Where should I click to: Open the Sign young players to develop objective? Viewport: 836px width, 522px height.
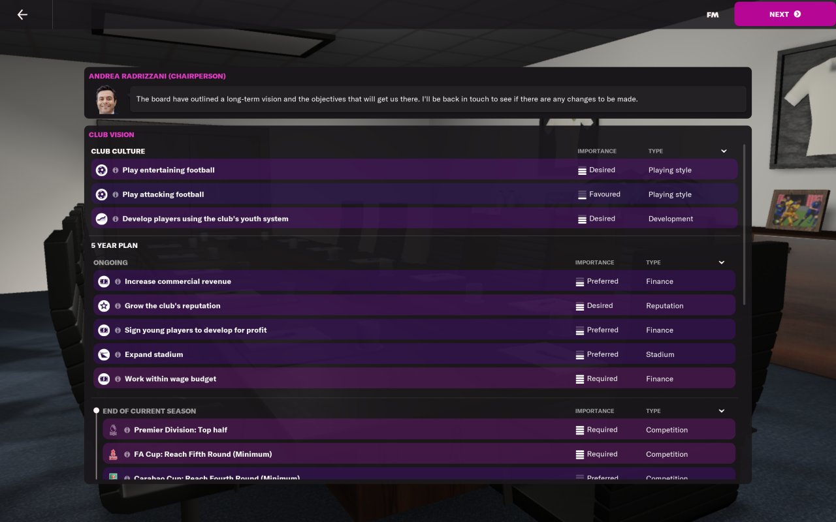click(414, 330)
